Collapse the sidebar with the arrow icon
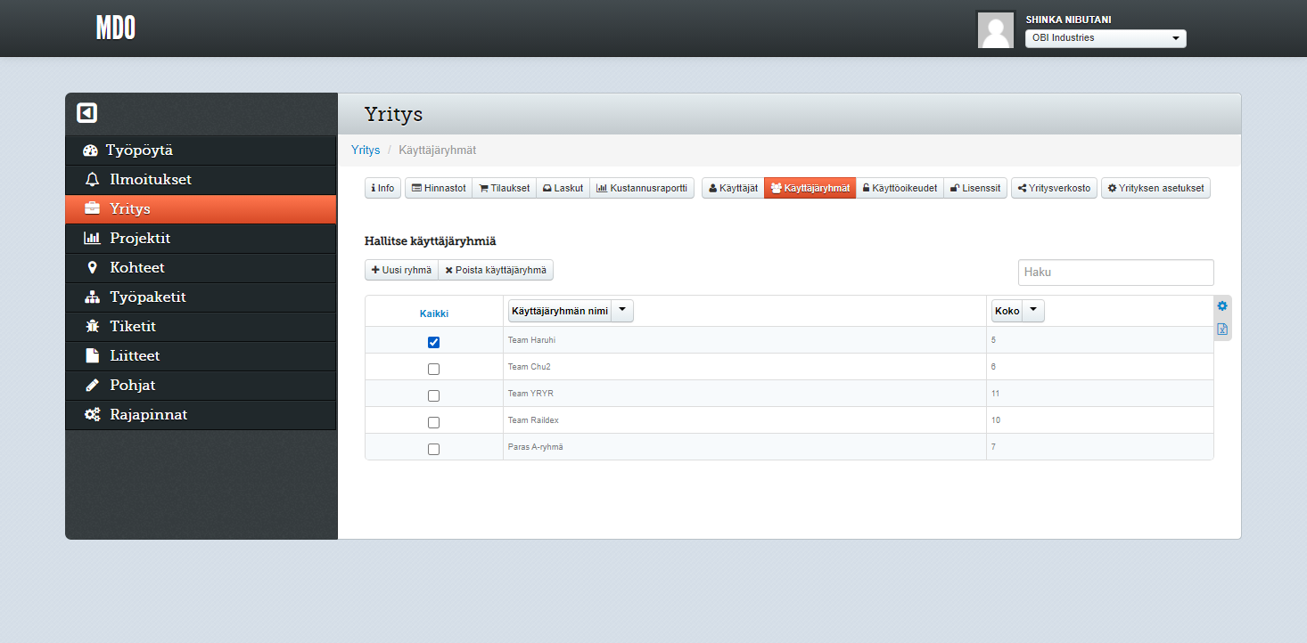Image resolution: width=1307 pixels, height=643 pixels. pos(86,113)
